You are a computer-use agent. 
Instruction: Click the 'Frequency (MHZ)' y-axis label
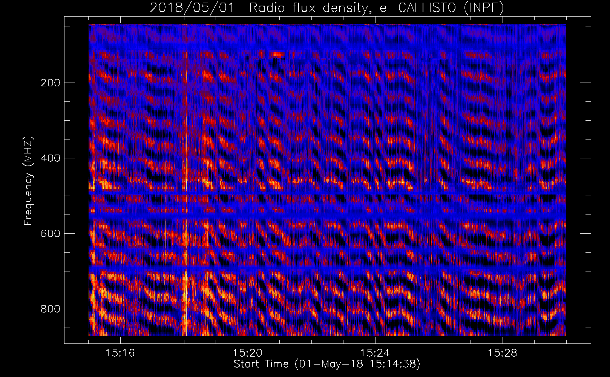[x=28, y=181]
